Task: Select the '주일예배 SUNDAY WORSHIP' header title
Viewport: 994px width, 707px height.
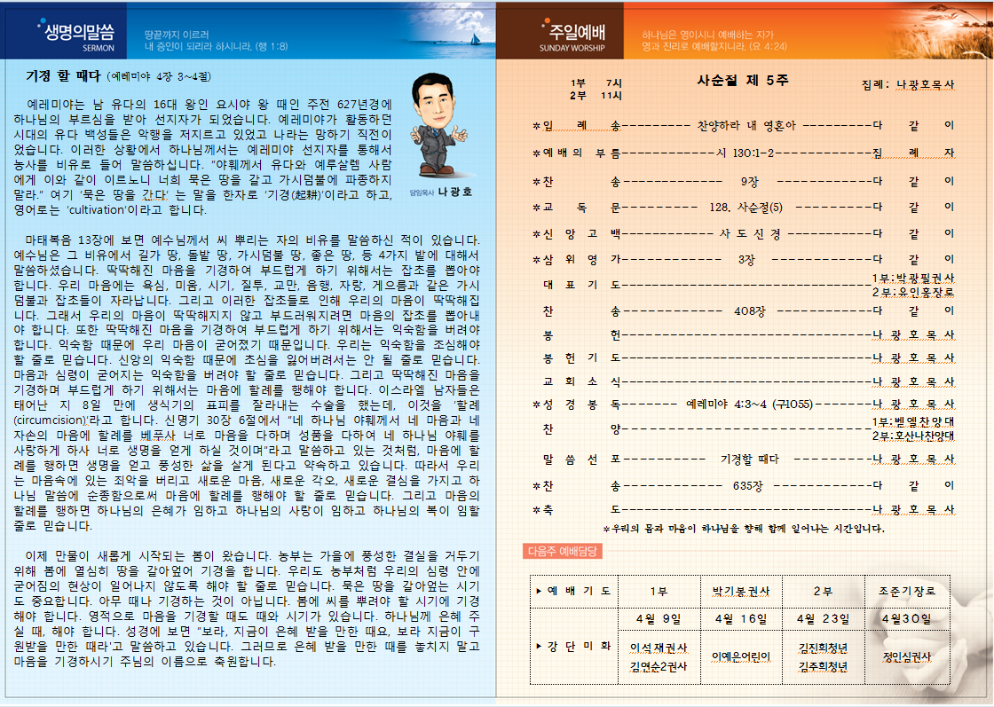Action: [x=572, y=35]
